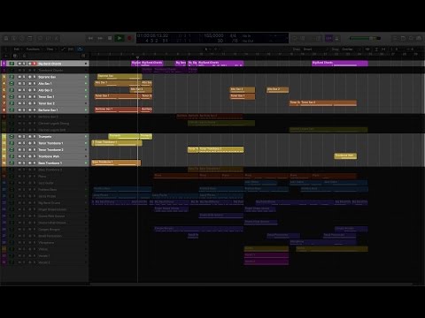Select the Vibraphone track header
The height and width of the screenshot is (318, 425).
(x=44, y=243)
